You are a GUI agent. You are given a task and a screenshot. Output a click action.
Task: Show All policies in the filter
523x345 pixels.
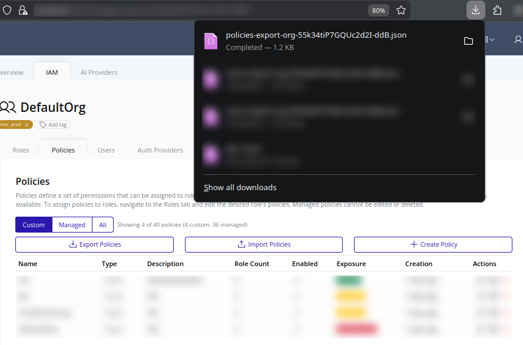pos(101,224)
